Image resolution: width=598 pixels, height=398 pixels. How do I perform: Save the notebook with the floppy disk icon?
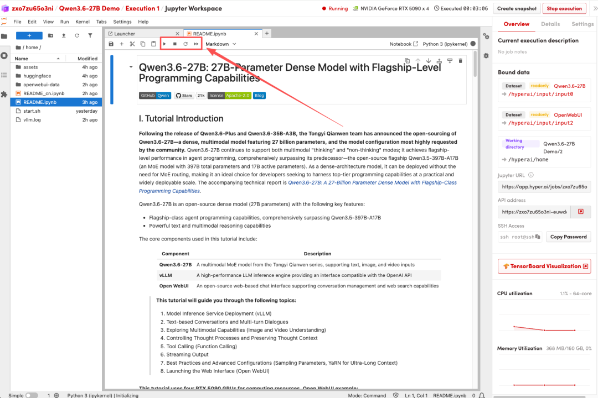pyautogui.click(x=111, y=44)
